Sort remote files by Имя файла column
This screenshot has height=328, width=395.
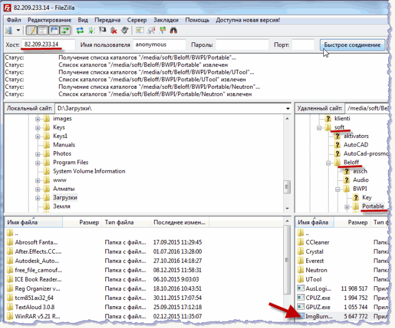point(315,223)
